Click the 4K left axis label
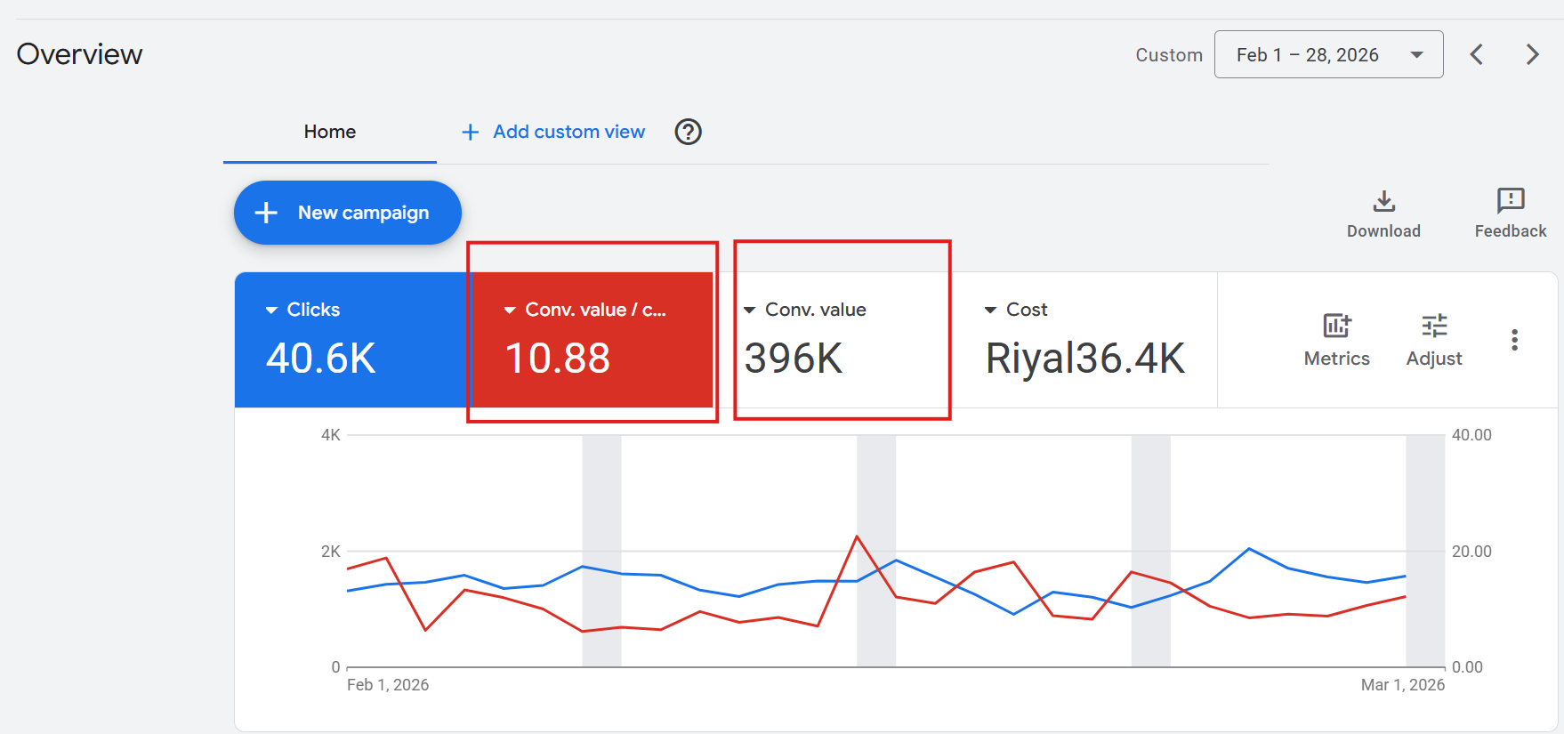 (331, 435)
